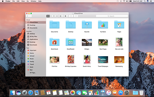154x97 pixels.
Task: Click the Edit Tags toolbar button
Action: [x=76, y=16]
